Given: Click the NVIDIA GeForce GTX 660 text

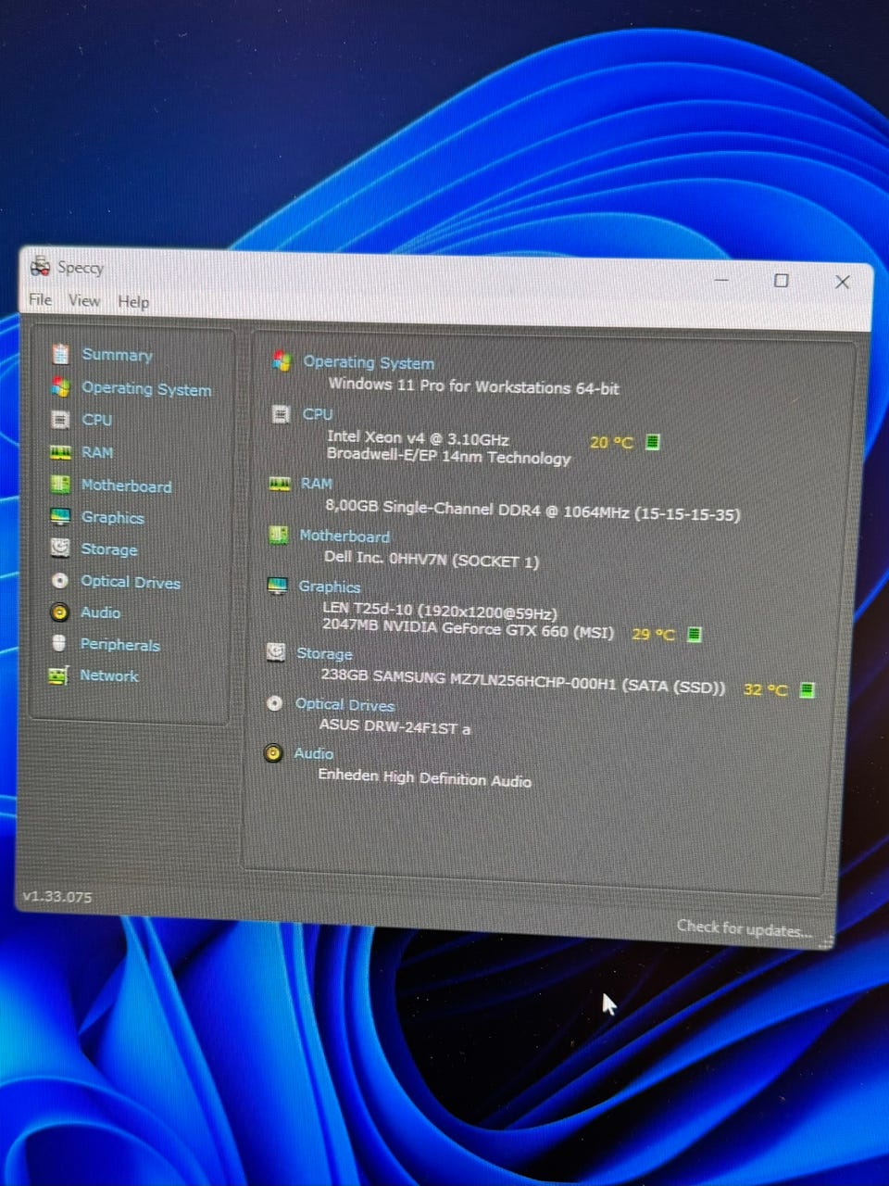Looking at the screenshot, I should pos(469,631).
